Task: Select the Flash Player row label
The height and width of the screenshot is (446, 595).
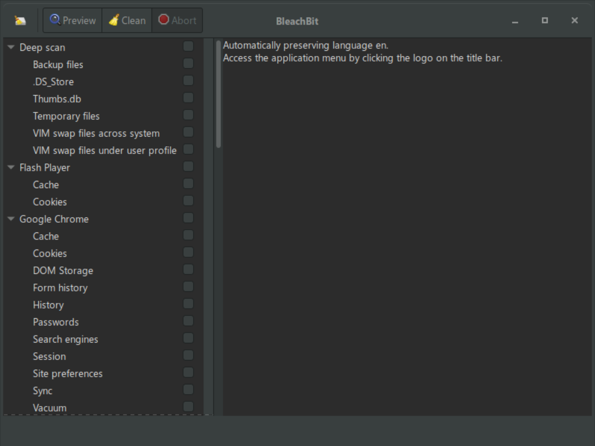Action: (45, 168)
